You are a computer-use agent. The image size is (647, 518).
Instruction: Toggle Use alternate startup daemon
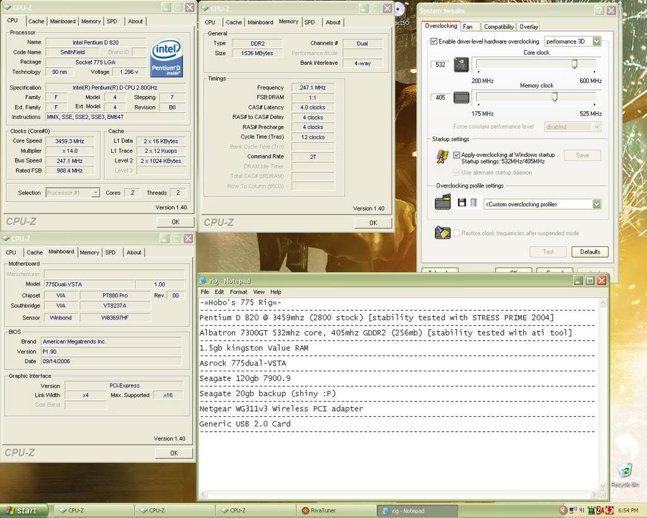tap(456, 172)
